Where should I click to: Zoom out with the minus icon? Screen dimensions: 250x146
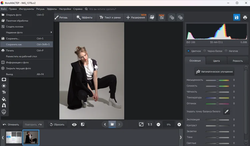click(x=158, y=124)
